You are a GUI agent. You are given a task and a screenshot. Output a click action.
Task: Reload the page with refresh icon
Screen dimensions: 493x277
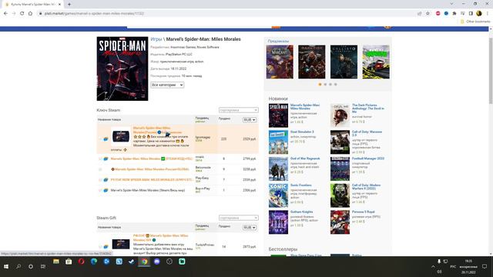(x=22, y=14)
